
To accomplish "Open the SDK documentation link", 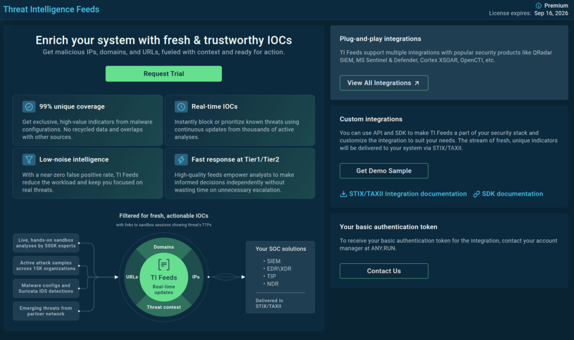I will [513, 194].
